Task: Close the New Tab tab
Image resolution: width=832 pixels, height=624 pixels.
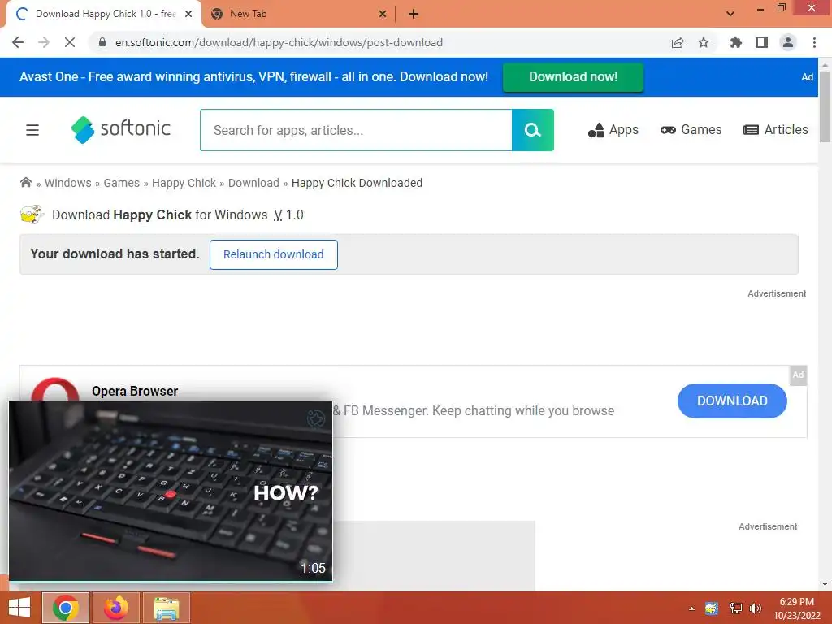Action: [383, 14]
